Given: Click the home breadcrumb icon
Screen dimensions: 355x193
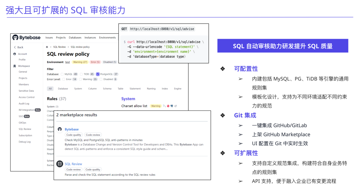Looking at the screenshot, I should (47, 47).
